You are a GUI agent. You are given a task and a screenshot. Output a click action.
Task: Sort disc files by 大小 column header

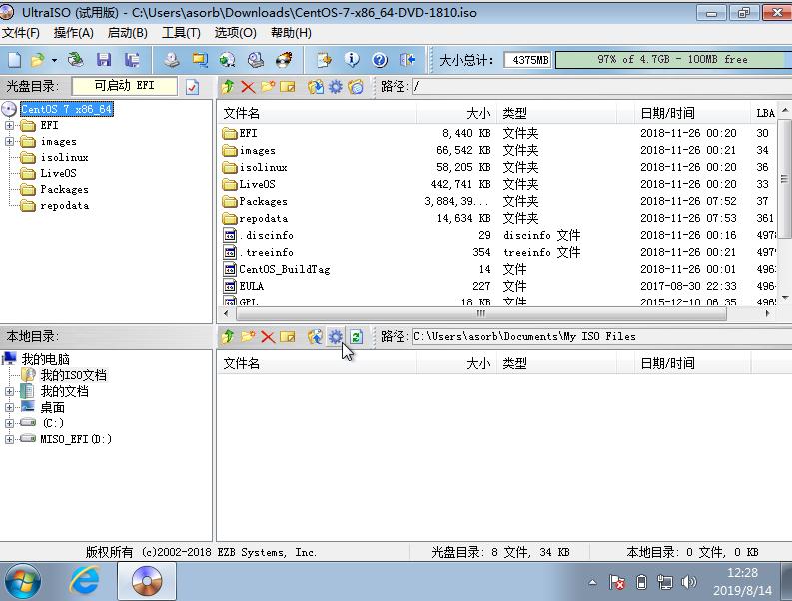click(x=457, y=113)
